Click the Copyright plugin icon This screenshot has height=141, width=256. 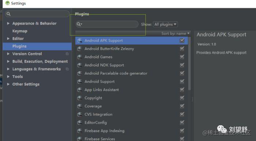(79, 98)
